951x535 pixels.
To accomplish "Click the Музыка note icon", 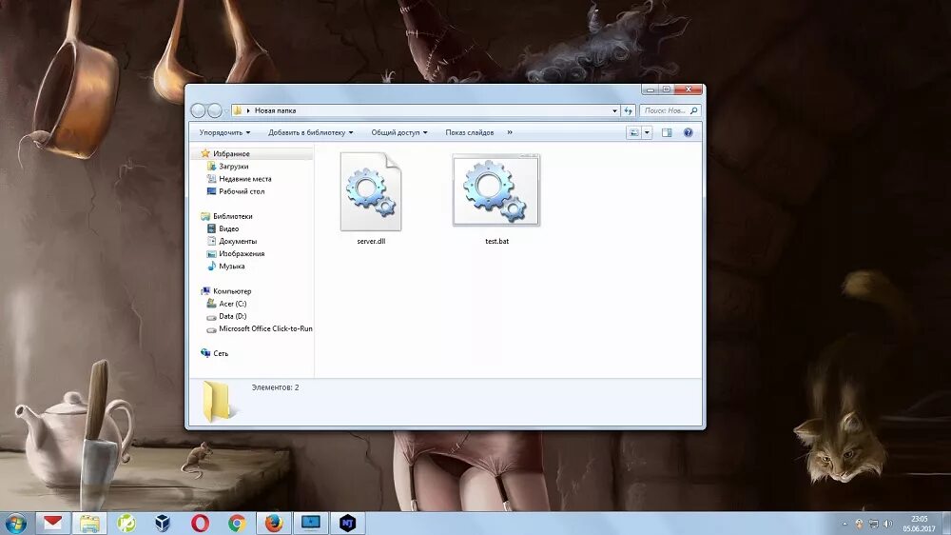I will point(211,266).
